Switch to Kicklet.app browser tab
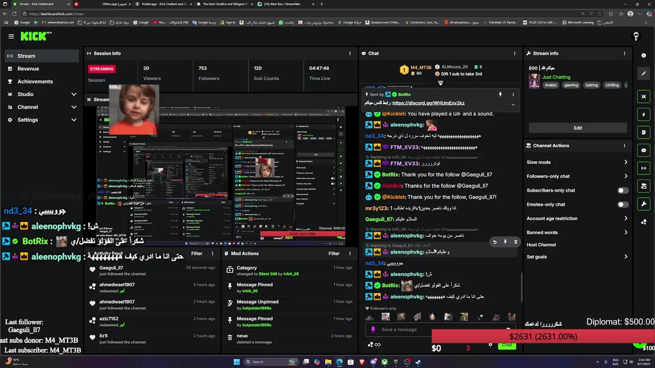This screenshot has width=655, height=368. (164, 4)
